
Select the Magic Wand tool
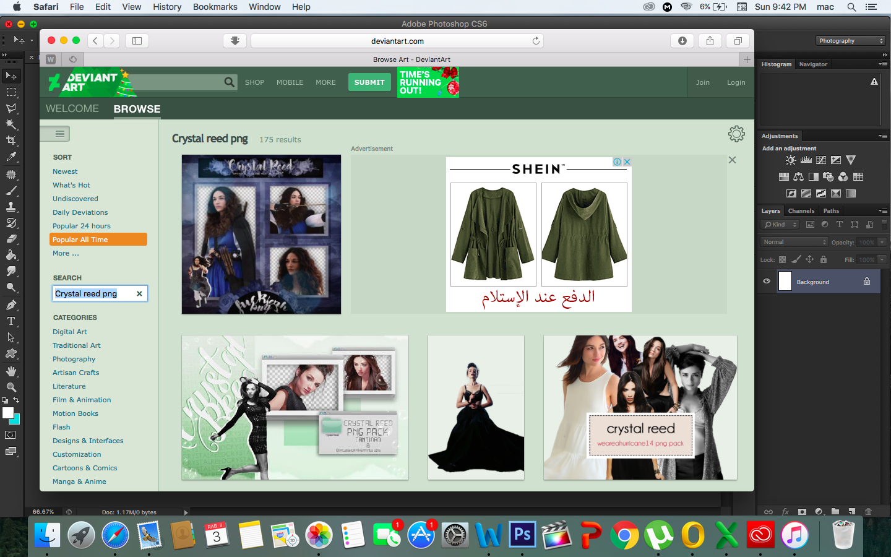pos(11,124)
